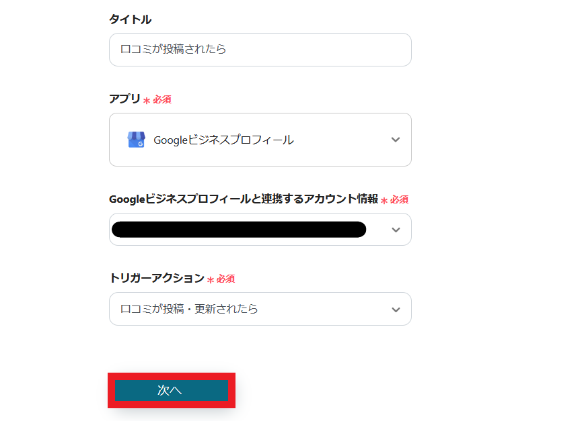Click the 必須 marker next to アプリ
The image size is (582, 421).
pos(162,99)
